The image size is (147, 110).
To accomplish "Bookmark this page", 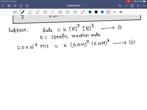I will 21,6.
